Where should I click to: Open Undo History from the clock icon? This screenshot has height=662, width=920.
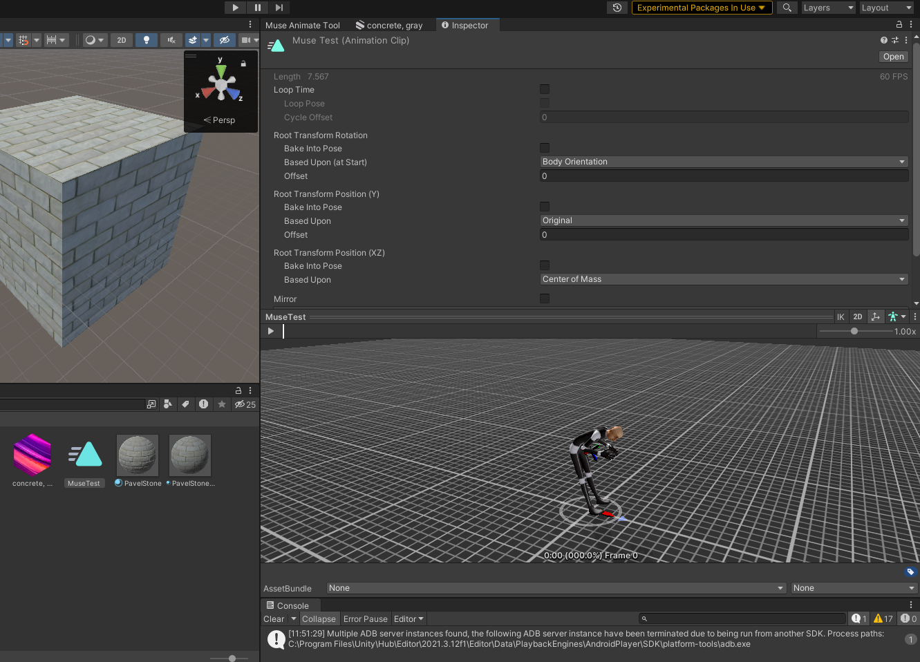click(617, 8)
